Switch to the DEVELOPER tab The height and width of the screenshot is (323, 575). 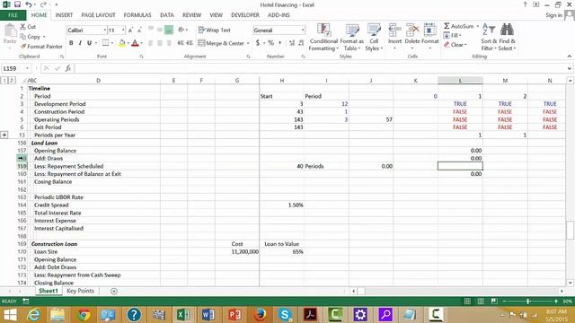[x=245, y=15]
